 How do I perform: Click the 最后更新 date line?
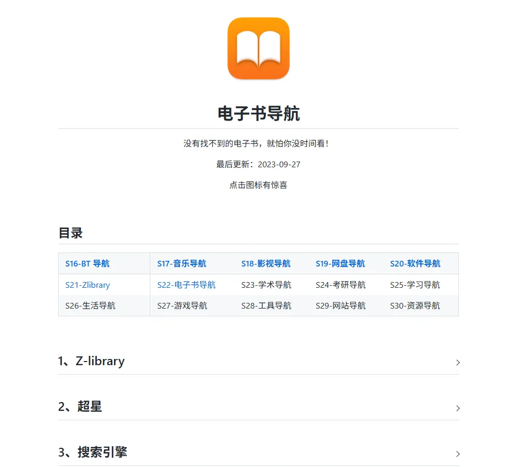point(258,164)
